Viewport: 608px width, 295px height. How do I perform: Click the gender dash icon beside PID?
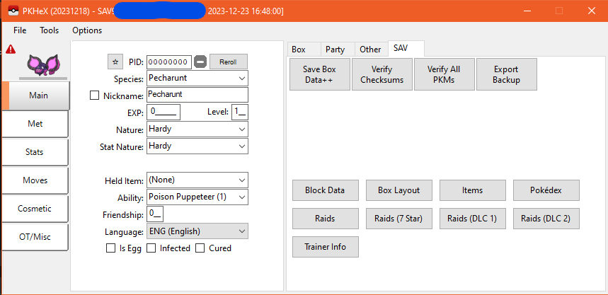(x=200, y=62)
